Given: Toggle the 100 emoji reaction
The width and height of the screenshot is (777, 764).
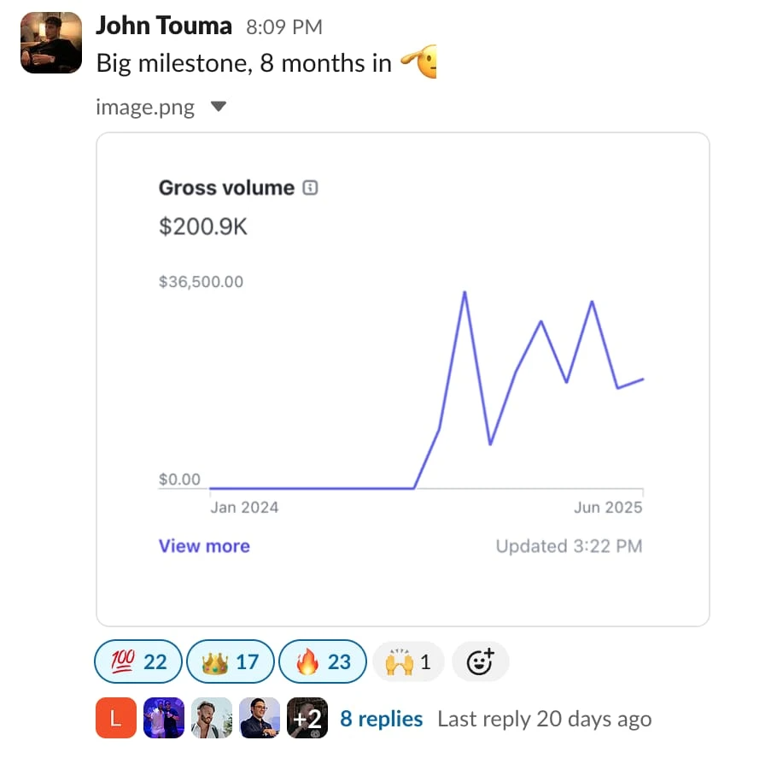Looking at the screenshot, I should [139, 661].
